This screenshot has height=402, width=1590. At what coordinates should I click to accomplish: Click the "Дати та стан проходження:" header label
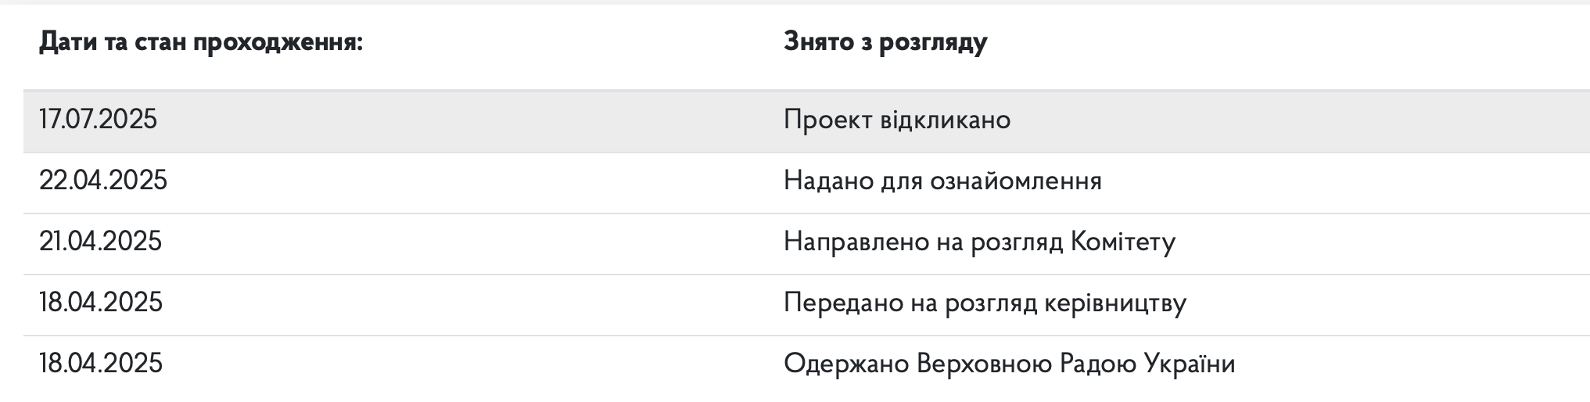(x=201, y=43)
